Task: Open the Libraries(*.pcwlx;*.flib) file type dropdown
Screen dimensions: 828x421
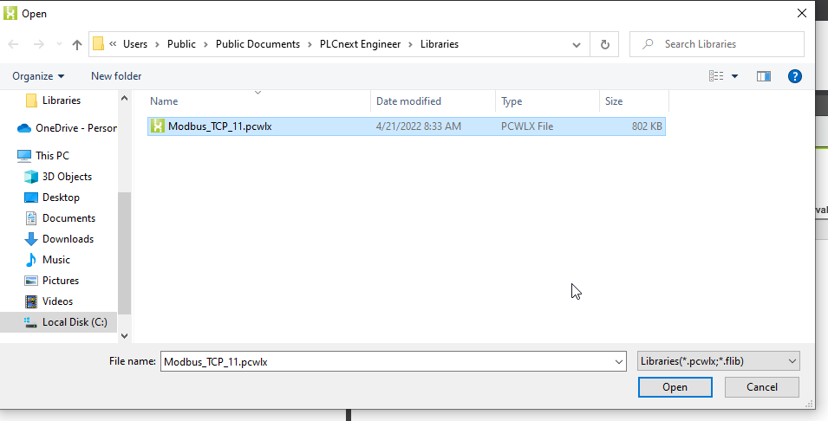Action: click(718, 361)
